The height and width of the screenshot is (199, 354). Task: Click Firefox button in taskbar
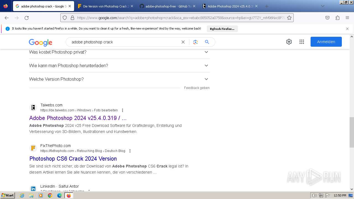pyautogui.click(x=69, y=195)
